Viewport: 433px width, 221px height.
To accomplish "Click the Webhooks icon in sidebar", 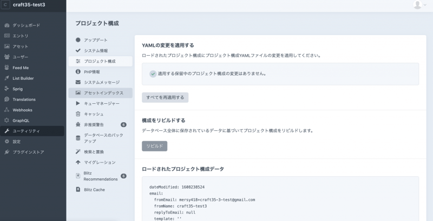I will pyautogui.click(x=6, y=110).
